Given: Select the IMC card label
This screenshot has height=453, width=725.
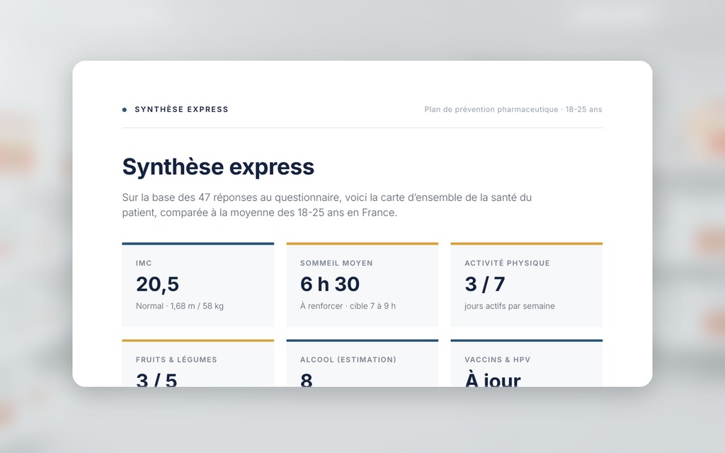Looking at the screenshot, I should [144, 263].
